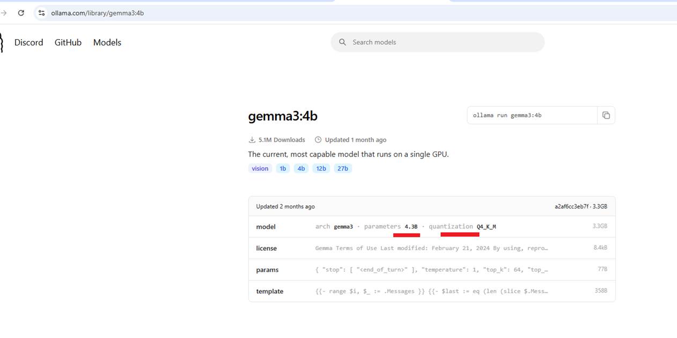Open the GitHub link

click(68, 42)
